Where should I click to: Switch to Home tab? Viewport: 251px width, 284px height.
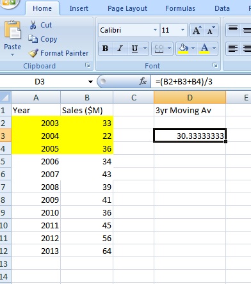coord(42,8)
